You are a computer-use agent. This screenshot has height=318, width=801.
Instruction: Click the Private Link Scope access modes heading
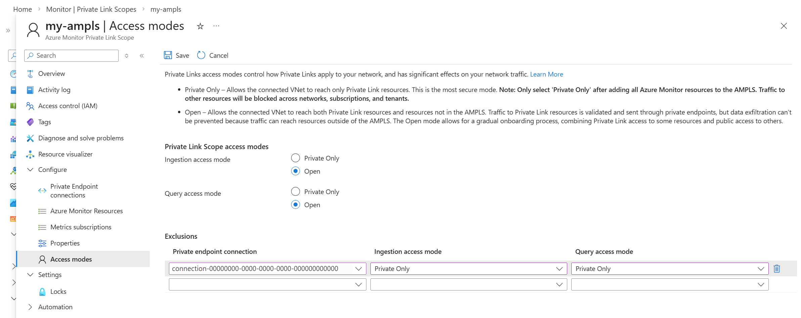217,147
